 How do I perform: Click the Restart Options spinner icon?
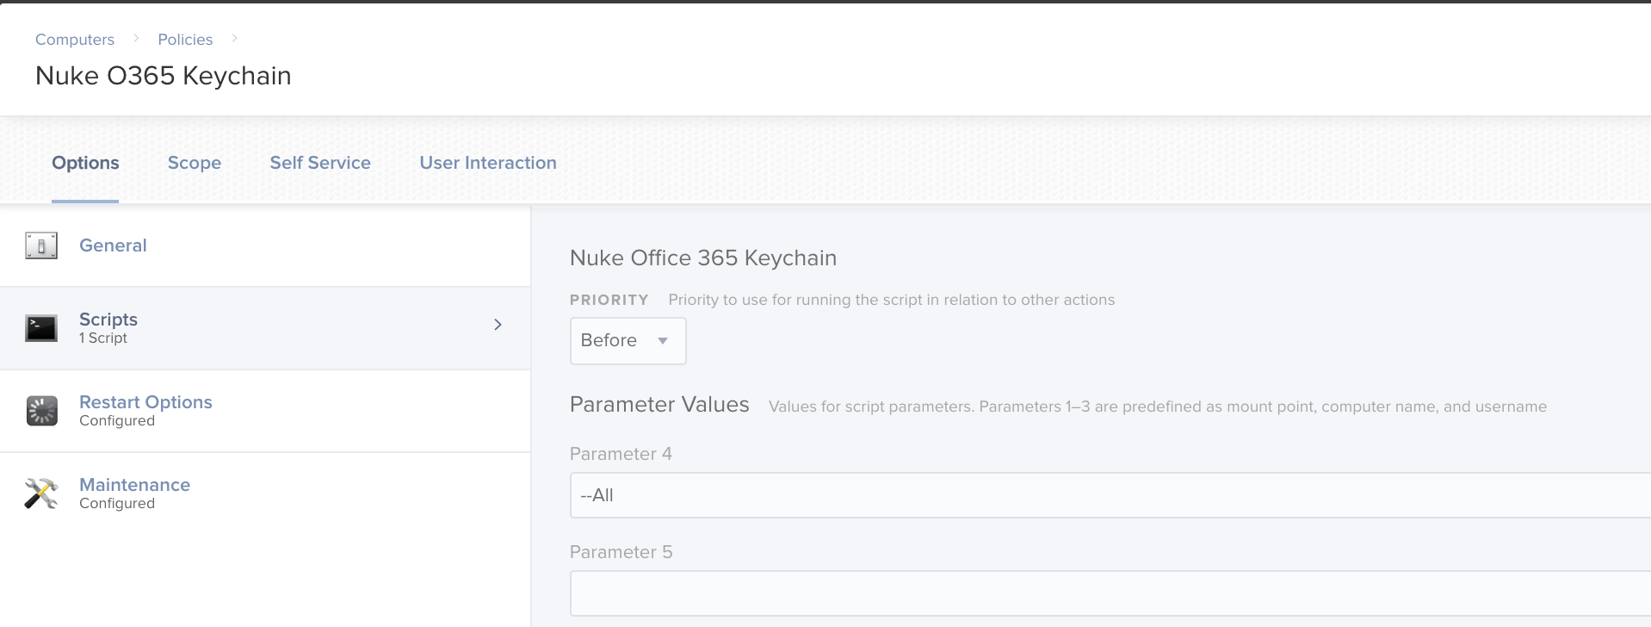click(41, 411)
